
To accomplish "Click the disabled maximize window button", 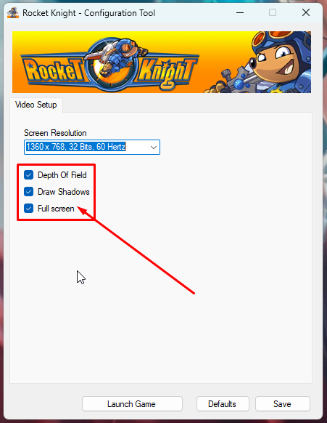I will click(273, 12).
